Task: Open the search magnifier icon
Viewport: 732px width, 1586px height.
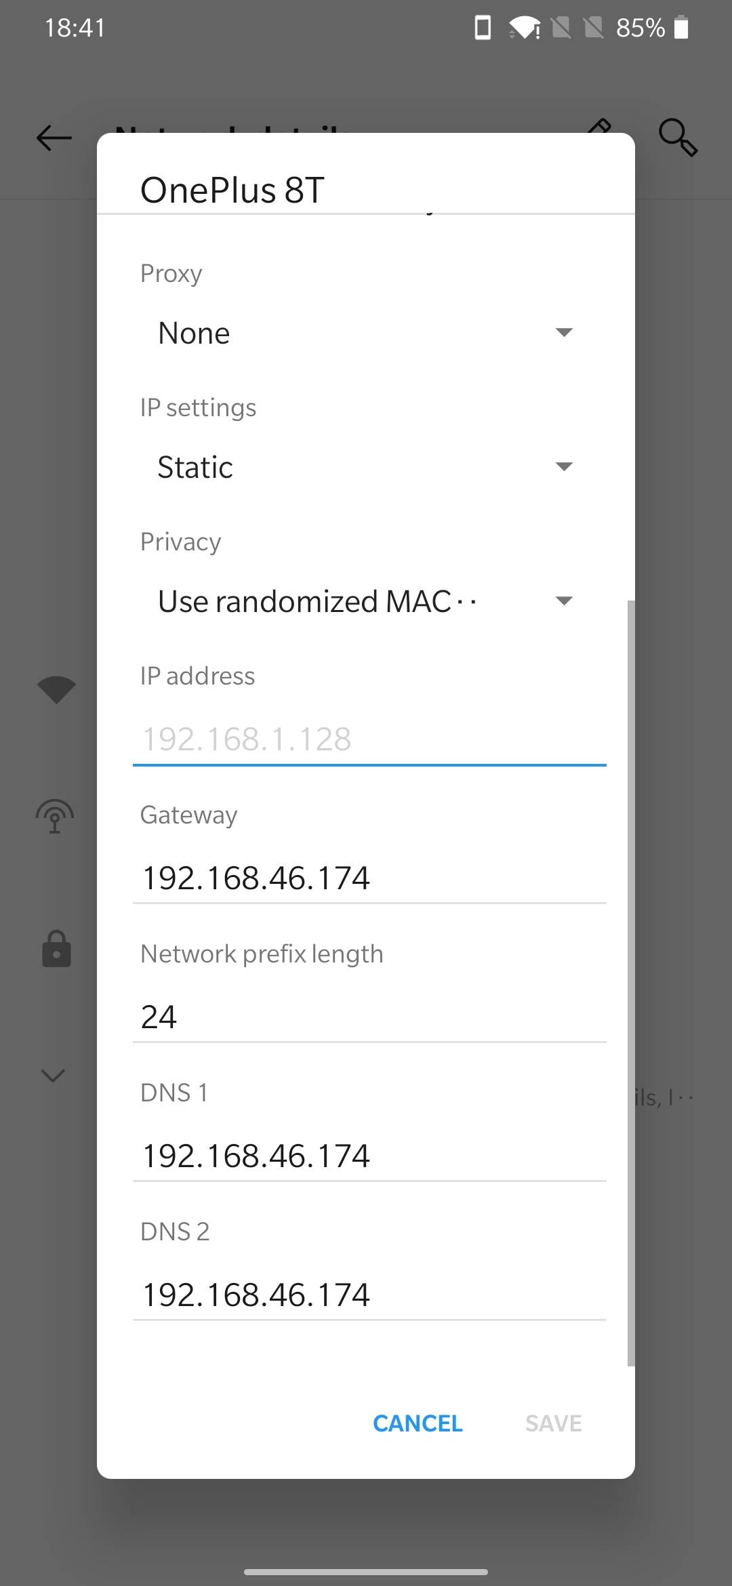Action: 678,138
